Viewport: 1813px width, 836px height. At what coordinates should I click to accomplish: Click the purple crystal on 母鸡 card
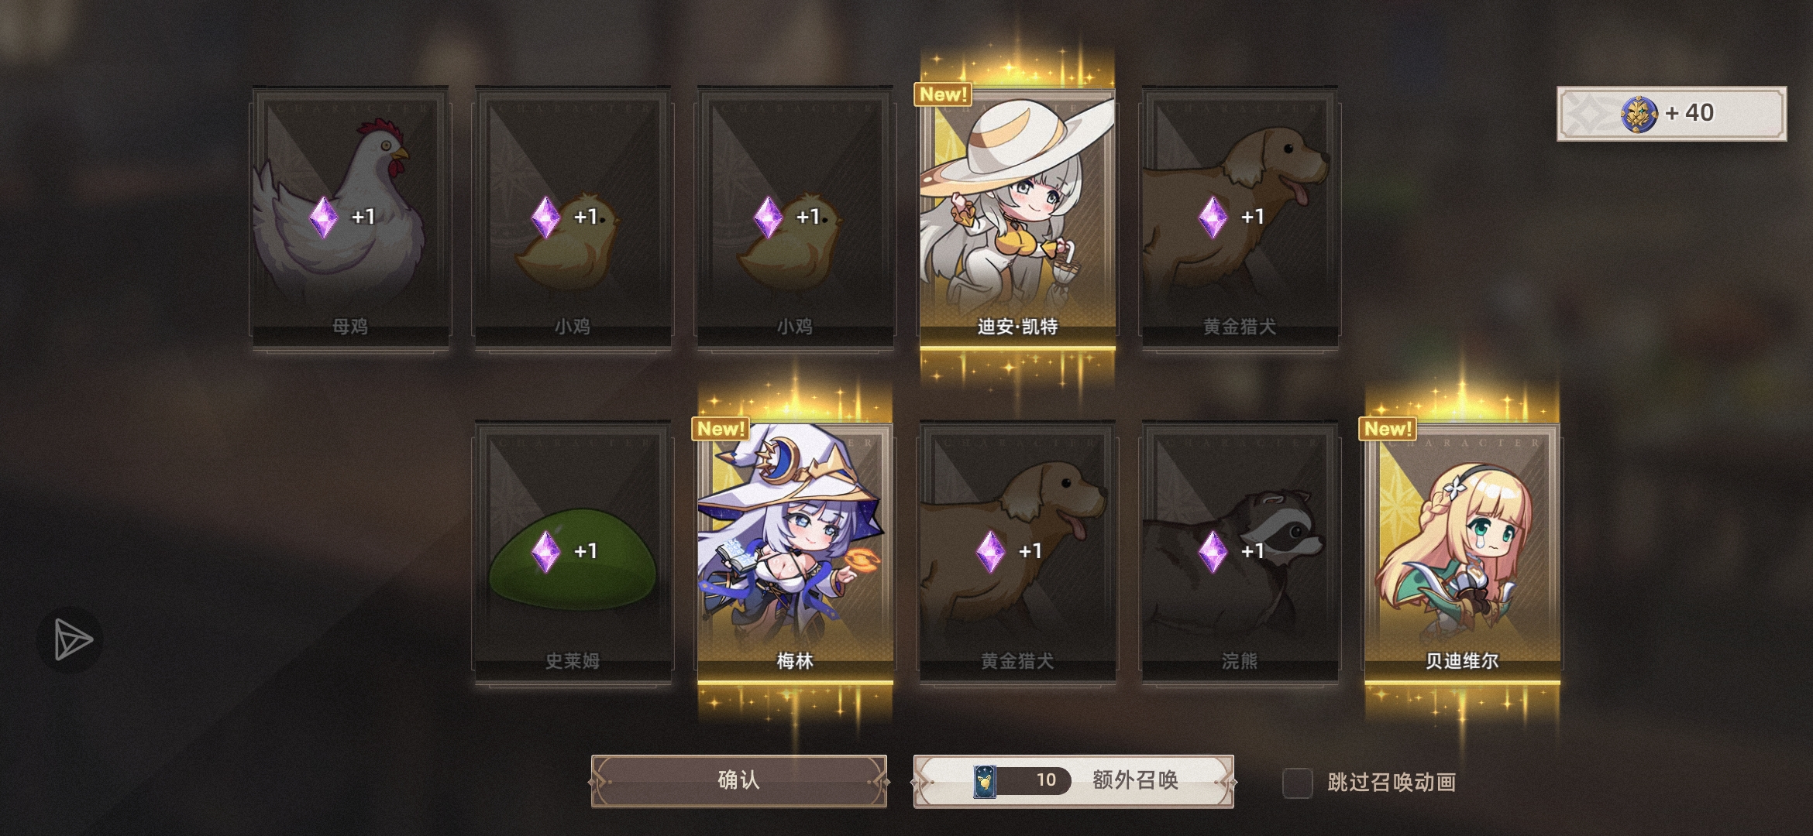324,217
